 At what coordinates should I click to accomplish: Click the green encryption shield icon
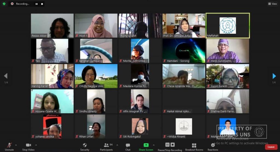[x=4, y=4]
